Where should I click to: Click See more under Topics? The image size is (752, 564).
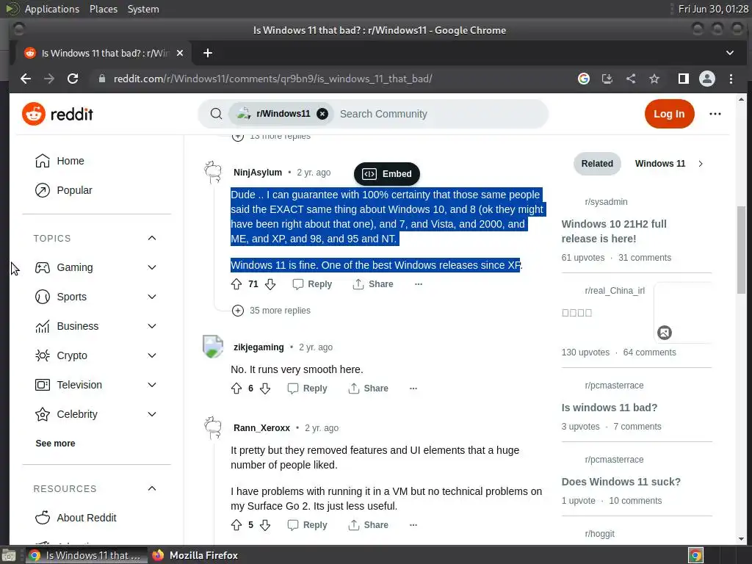tap(55, 443)
